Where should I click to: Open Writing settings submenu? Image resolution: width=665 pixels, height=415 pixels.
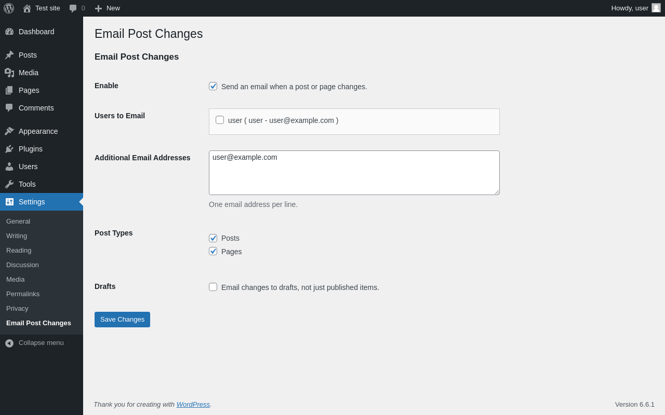click(17, 236)
